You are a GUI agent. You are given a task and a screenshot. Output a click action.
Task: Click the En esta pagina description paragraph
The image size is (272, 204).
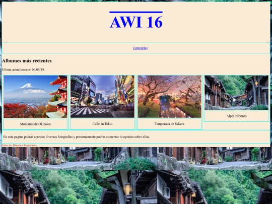77,137
